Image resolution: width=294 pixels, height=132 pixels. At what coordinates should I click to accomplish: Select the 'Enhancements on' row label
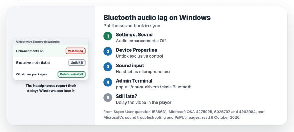coord(30,51)
